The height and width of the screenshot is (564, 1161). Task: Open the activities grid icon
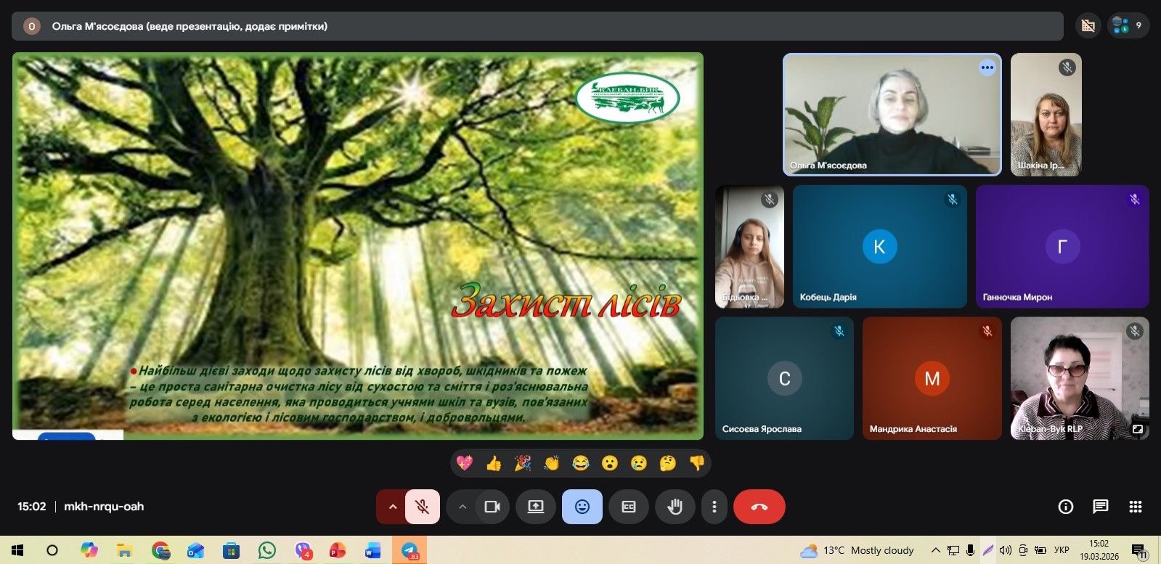coord(1136,507)
